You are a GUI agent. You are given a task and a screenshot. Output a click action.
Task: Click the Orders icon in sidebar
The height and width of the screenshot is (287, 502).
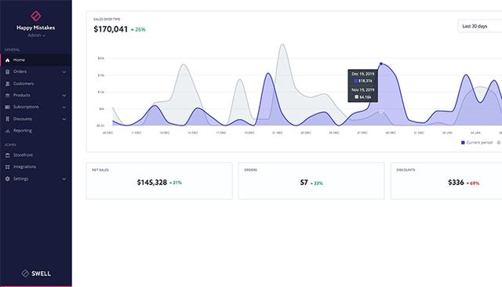tap(8, 71)
